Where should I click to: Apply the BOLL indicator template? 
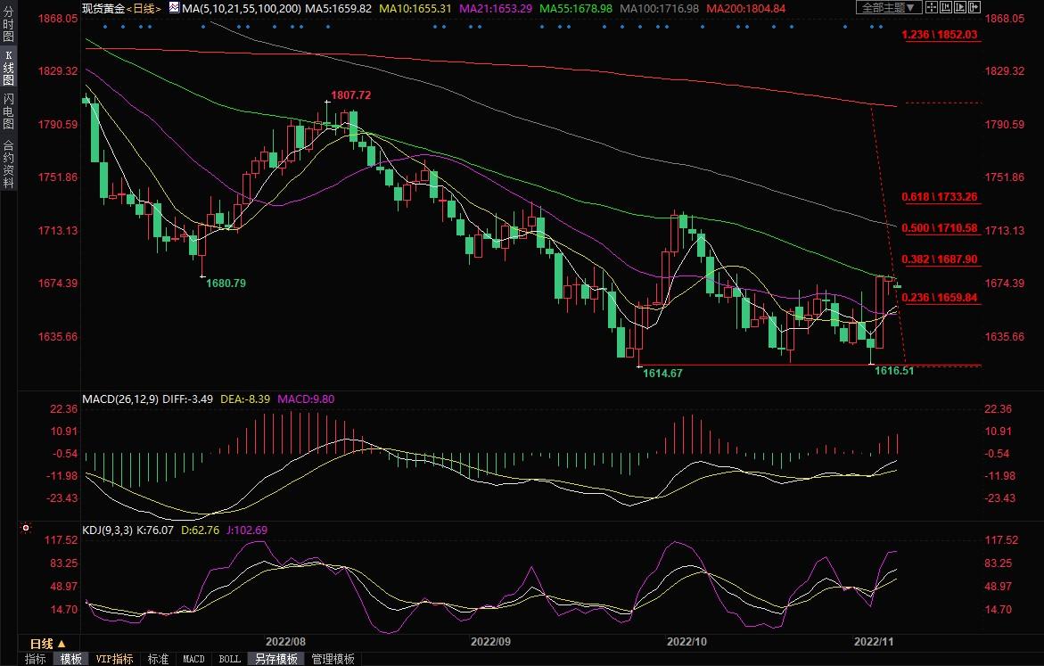click(x=229, y=659)
